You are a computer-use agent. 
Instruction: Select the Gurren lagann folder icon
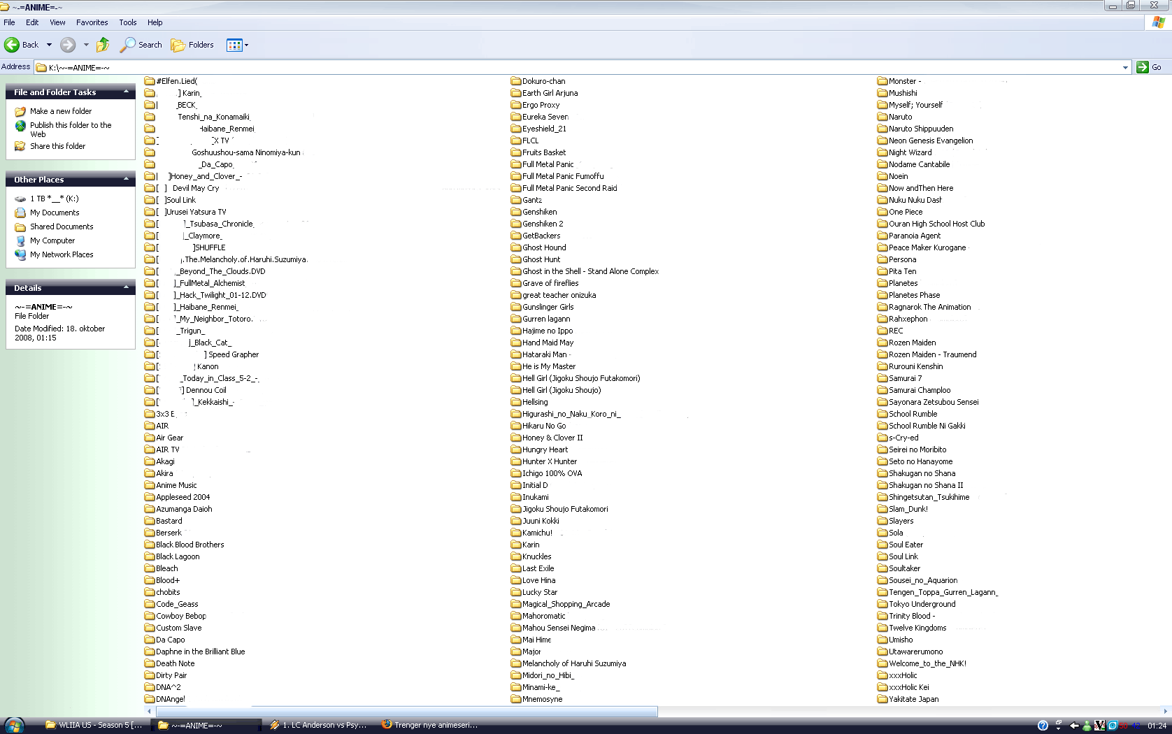[x=516, y=319]
